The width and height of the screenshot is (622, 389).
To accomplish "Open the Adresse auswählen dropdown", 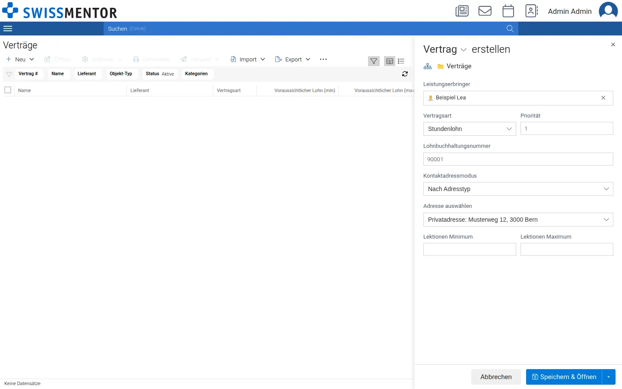I will [518, 220].
